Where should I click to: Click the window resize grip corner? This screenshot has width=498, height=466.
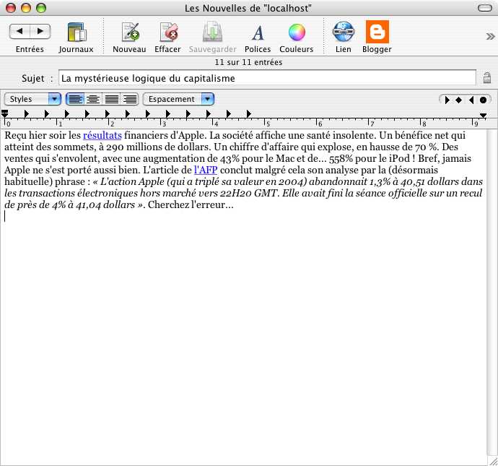coord(493,461)
